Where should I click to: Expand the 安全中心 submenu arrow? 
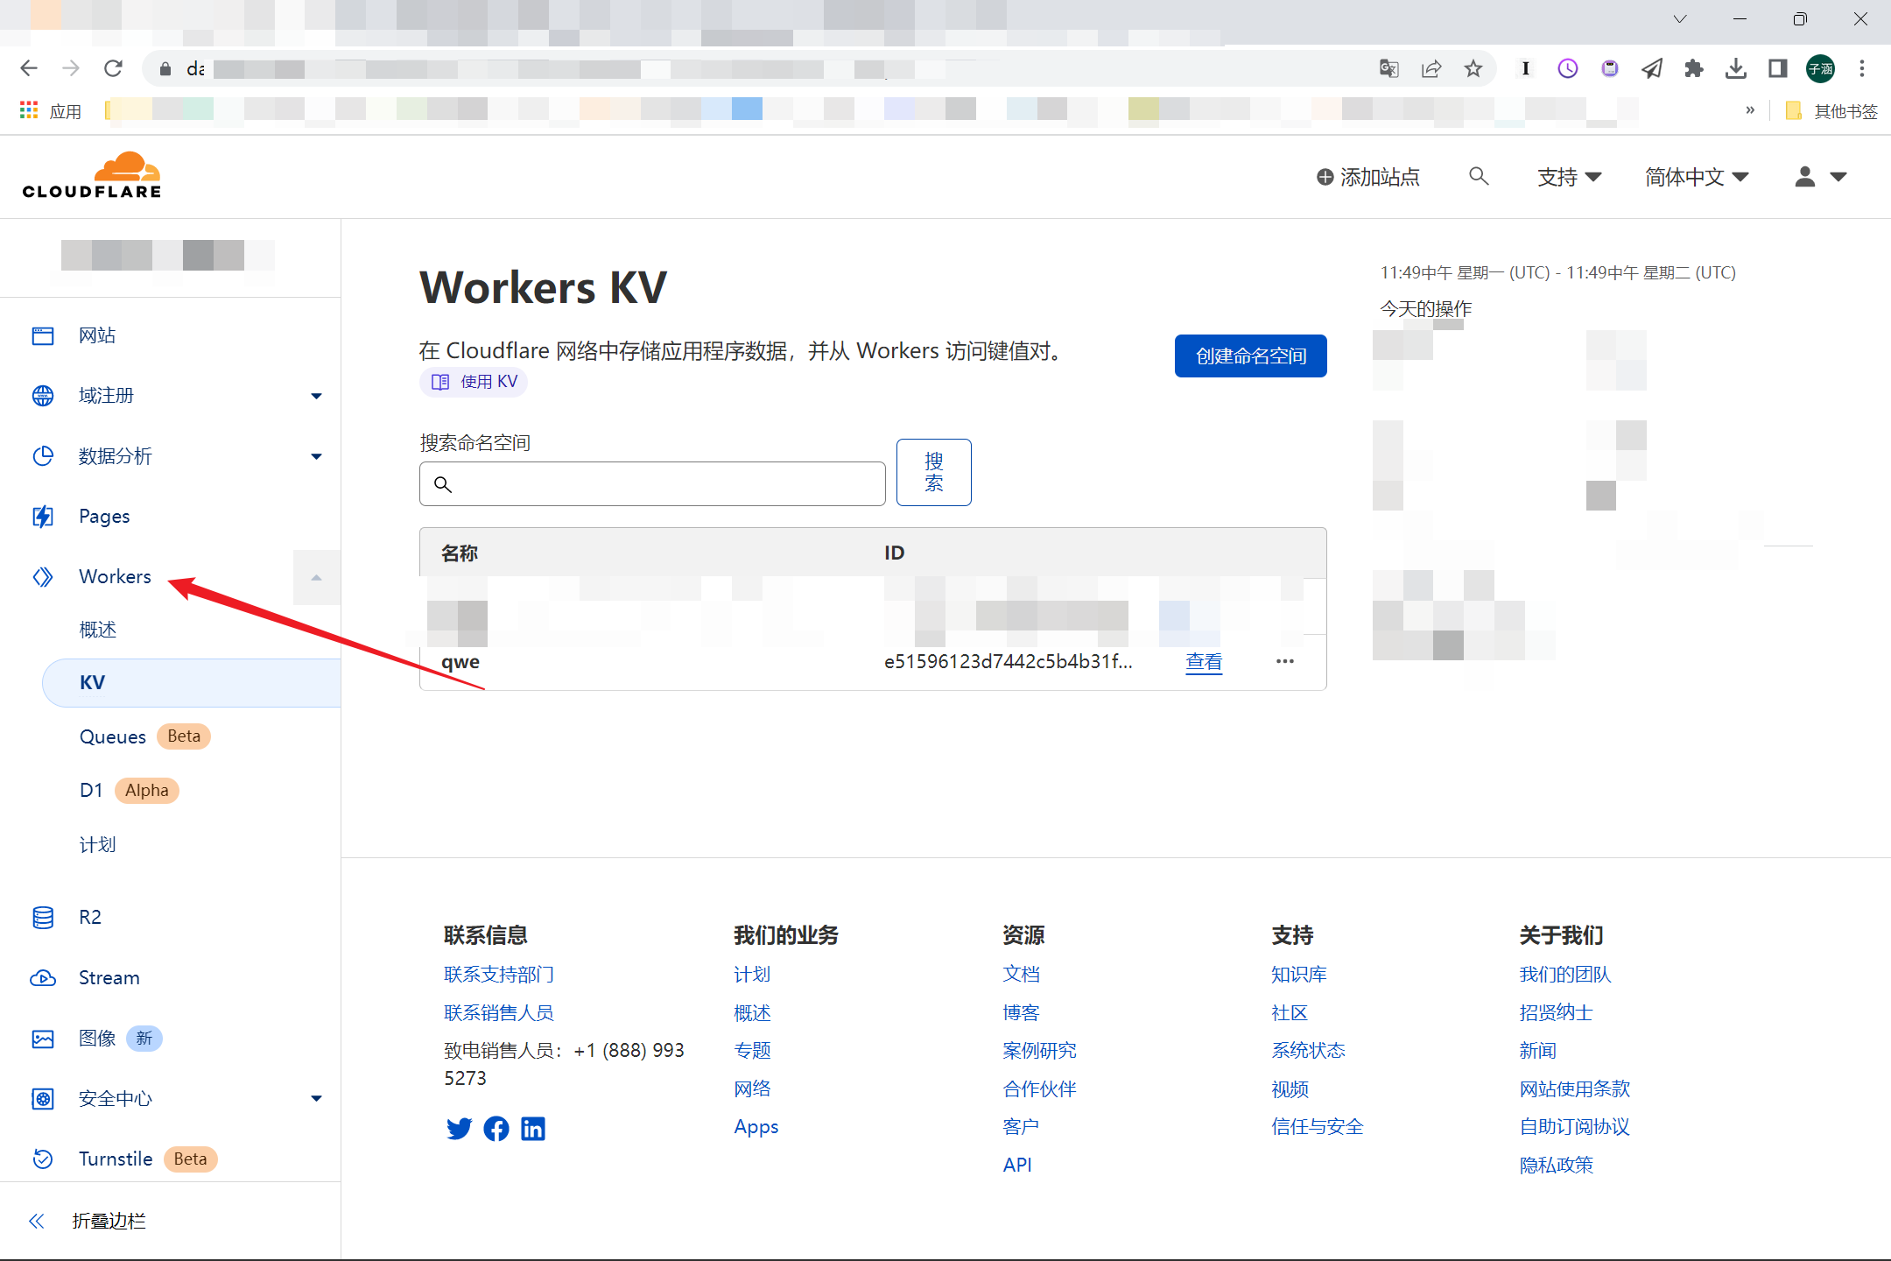[x=316, y=1099]
